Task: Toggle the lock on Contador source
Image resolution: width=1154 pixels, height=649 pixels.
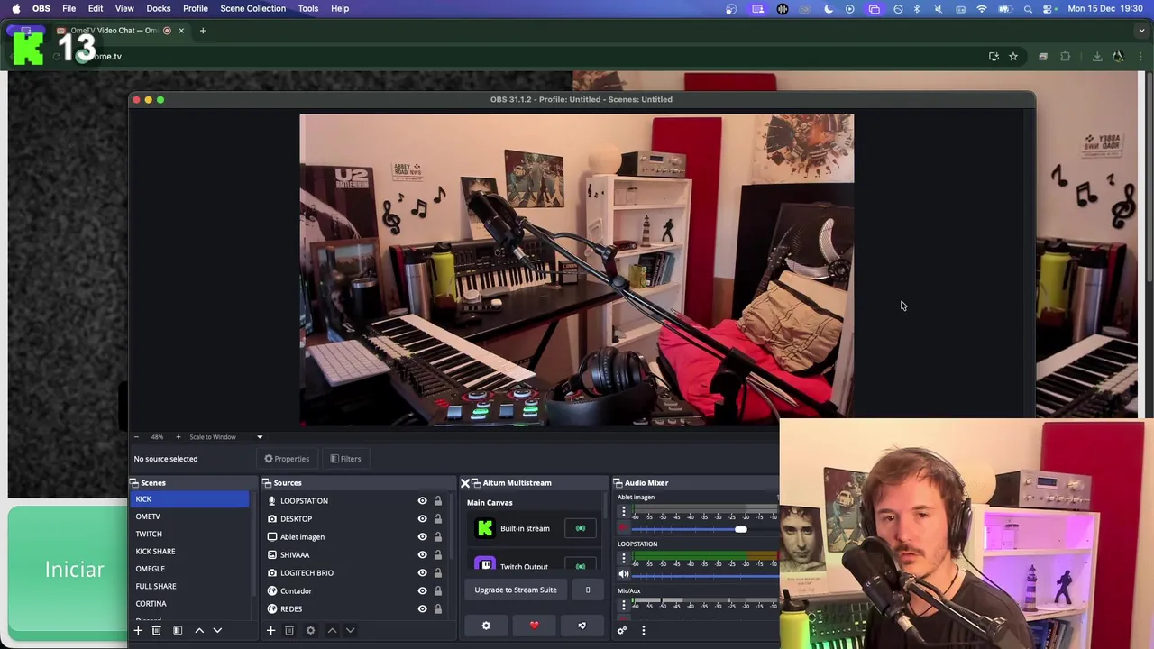Action: point(438,591)
